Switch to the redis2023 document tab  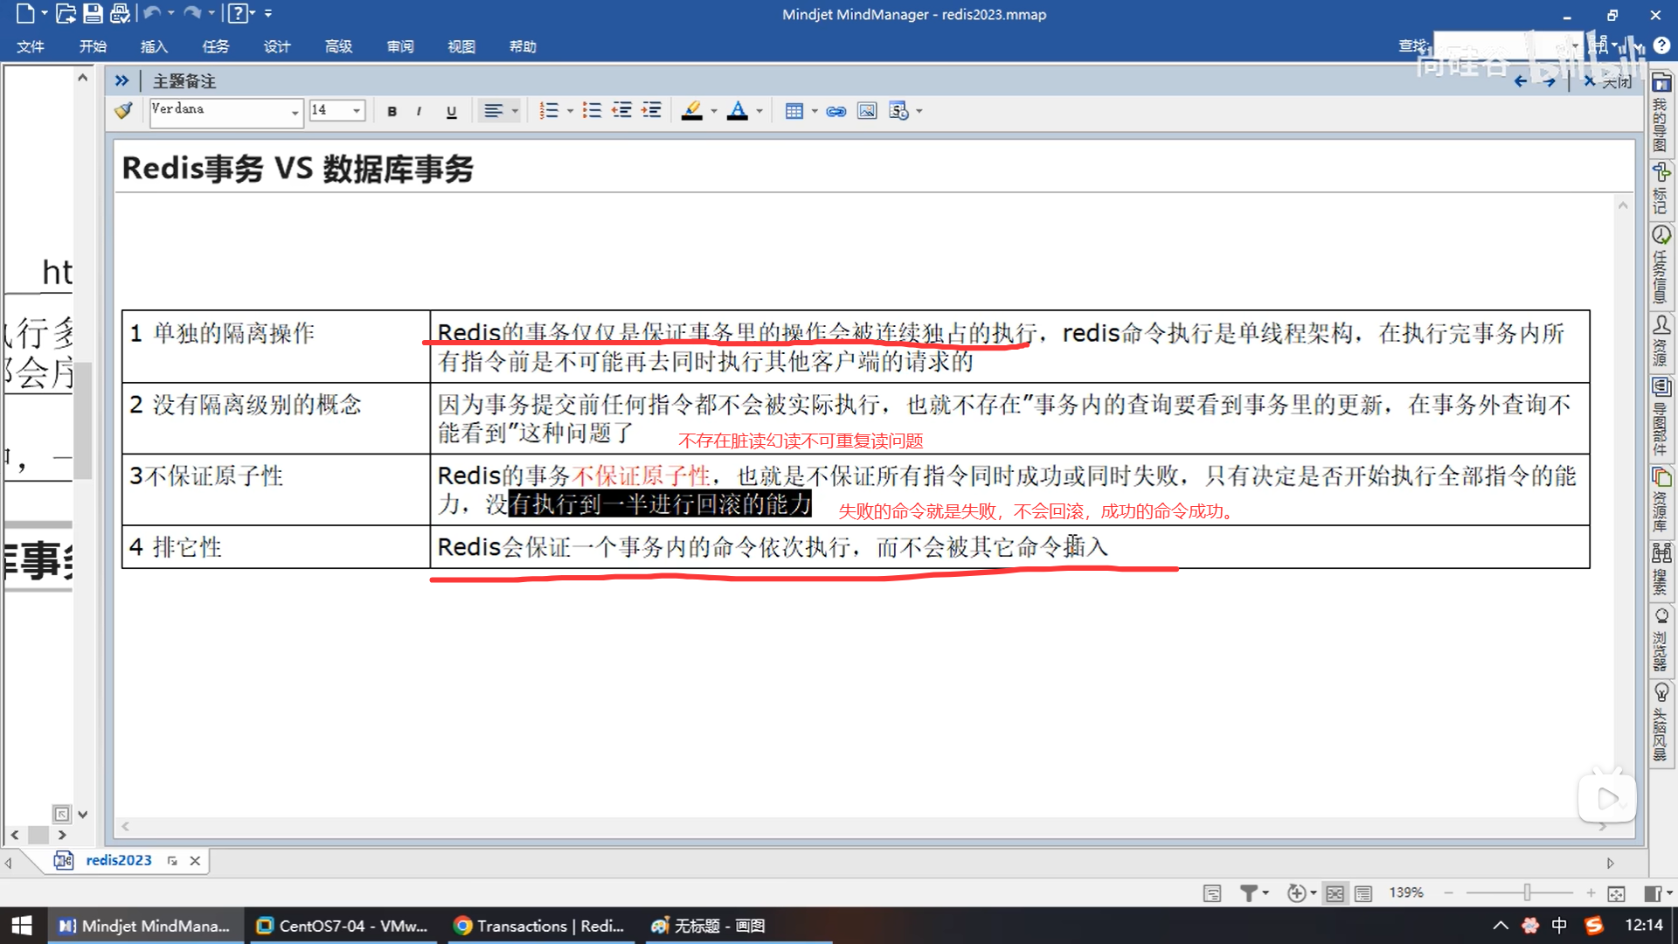tap(118, 860)
